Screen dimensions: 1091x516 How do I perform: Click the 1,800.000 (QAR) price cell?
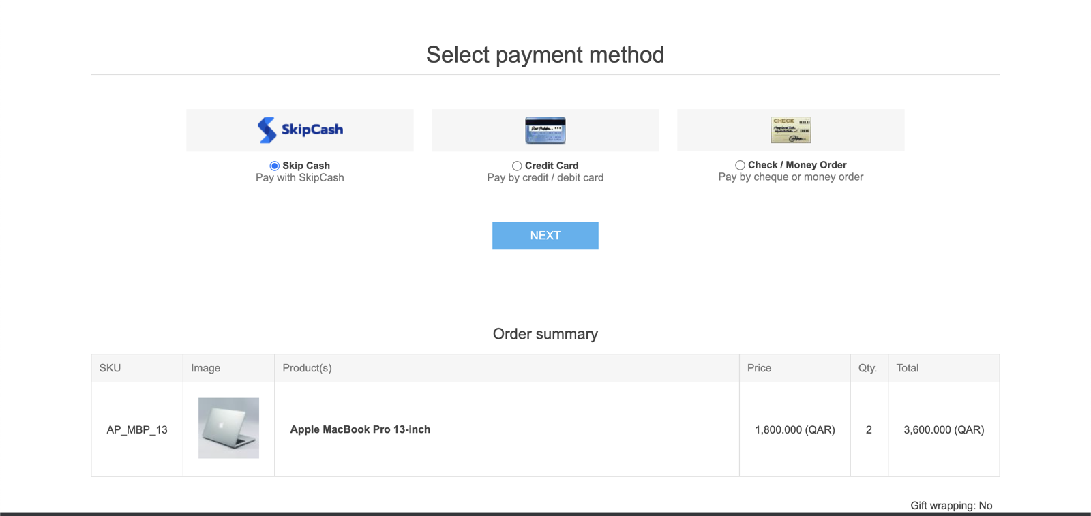794,430
